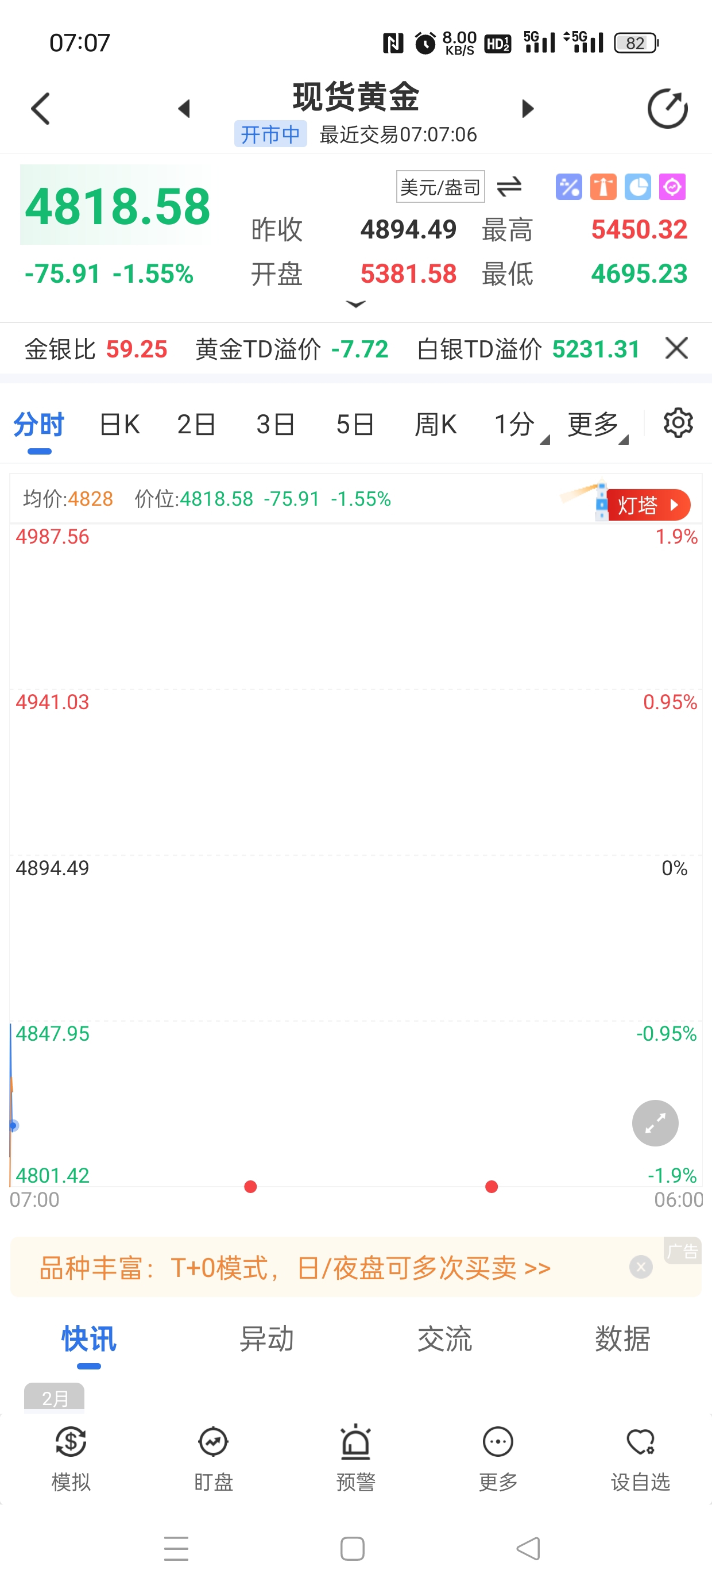Tap the 灯塔 button
The width and height of the screenshot is (712, 1593).
pyautogui.click(x=648, y=505)
